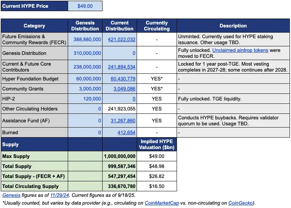This screenshot has height=208, width=291.
Task: Open Assistance Fund 31,267,860 link
Action: (x=123, y=121)
